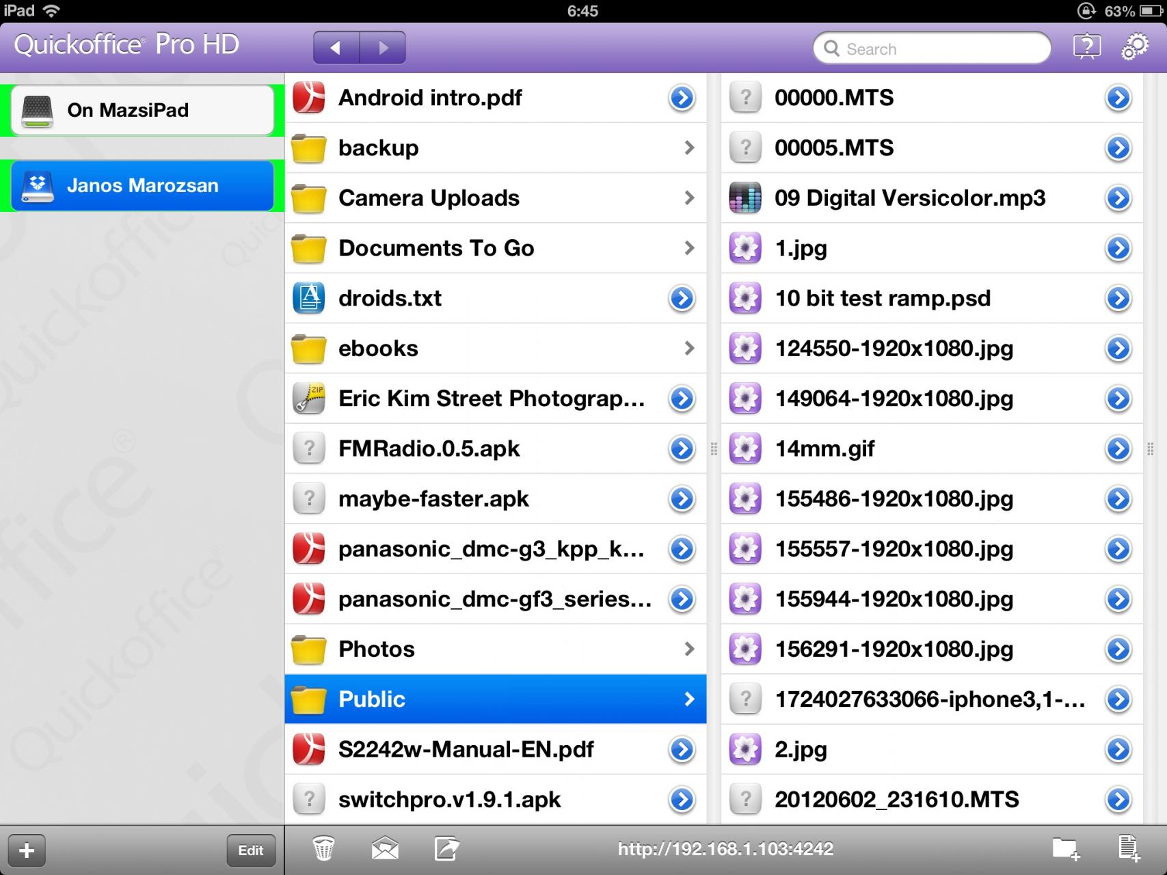This screenshot has height=875, width=1167.
Task: Open details arrow for panasonic_dmc-g3_kpp_k… pdf
Action: (682, 549)
